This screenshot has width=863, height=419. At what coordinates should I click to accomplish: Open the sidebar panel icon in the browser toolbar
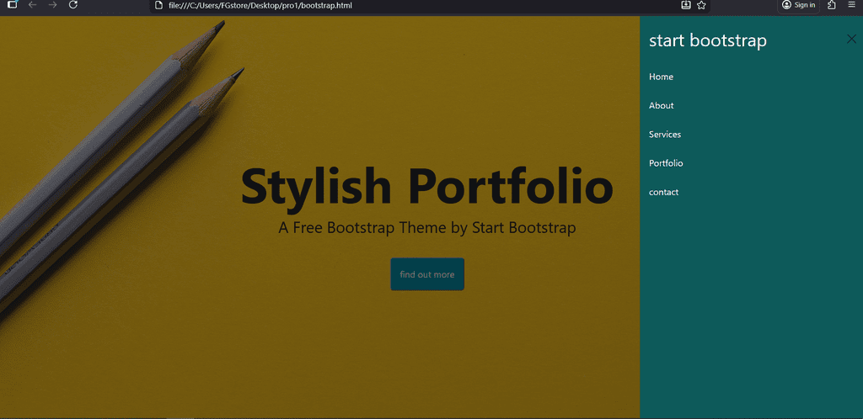coord(12,4)
